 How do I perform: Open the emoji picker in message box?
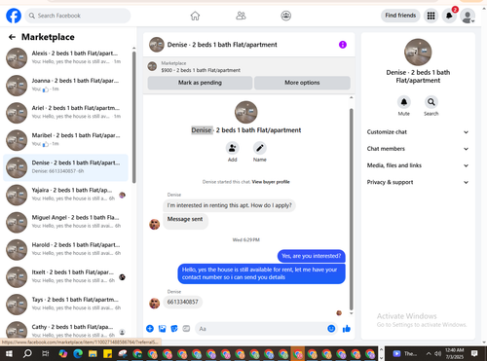click(x=331, y=329)
